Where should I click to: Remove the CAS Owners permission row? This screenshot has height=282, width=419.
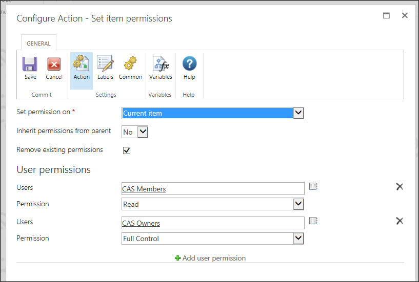pos(400,221)
